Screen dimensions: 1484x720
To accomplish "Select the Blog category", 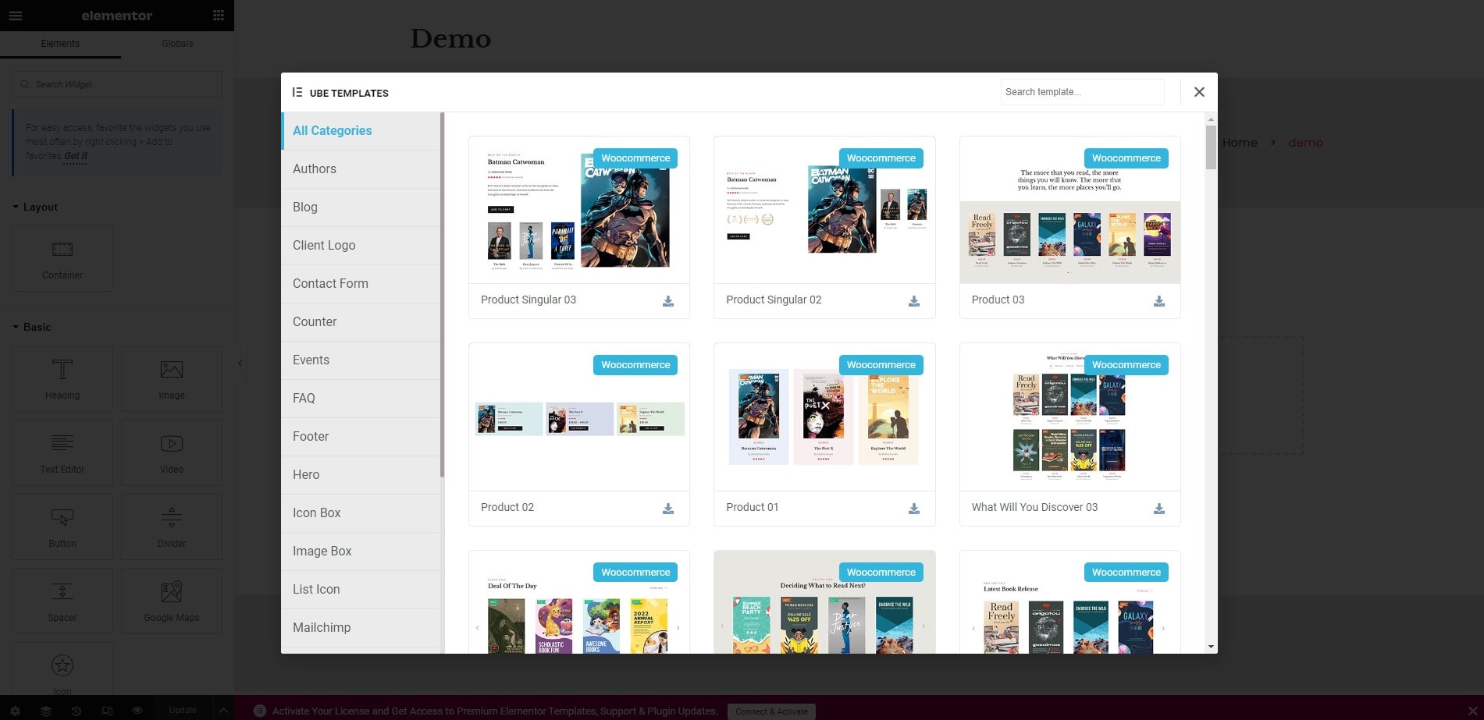I will [361, 207].
